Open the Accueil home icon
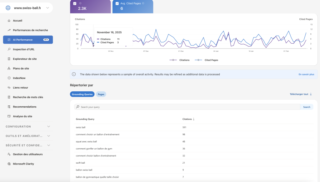Viewport: 320px width, 182px height. (9, 21)
